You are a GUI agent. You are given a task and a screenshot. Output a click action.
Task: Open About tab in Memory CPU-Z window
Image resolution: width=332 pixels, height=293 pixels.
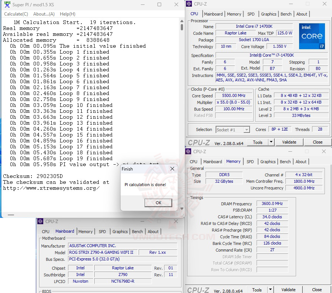[x=301, y=162]
